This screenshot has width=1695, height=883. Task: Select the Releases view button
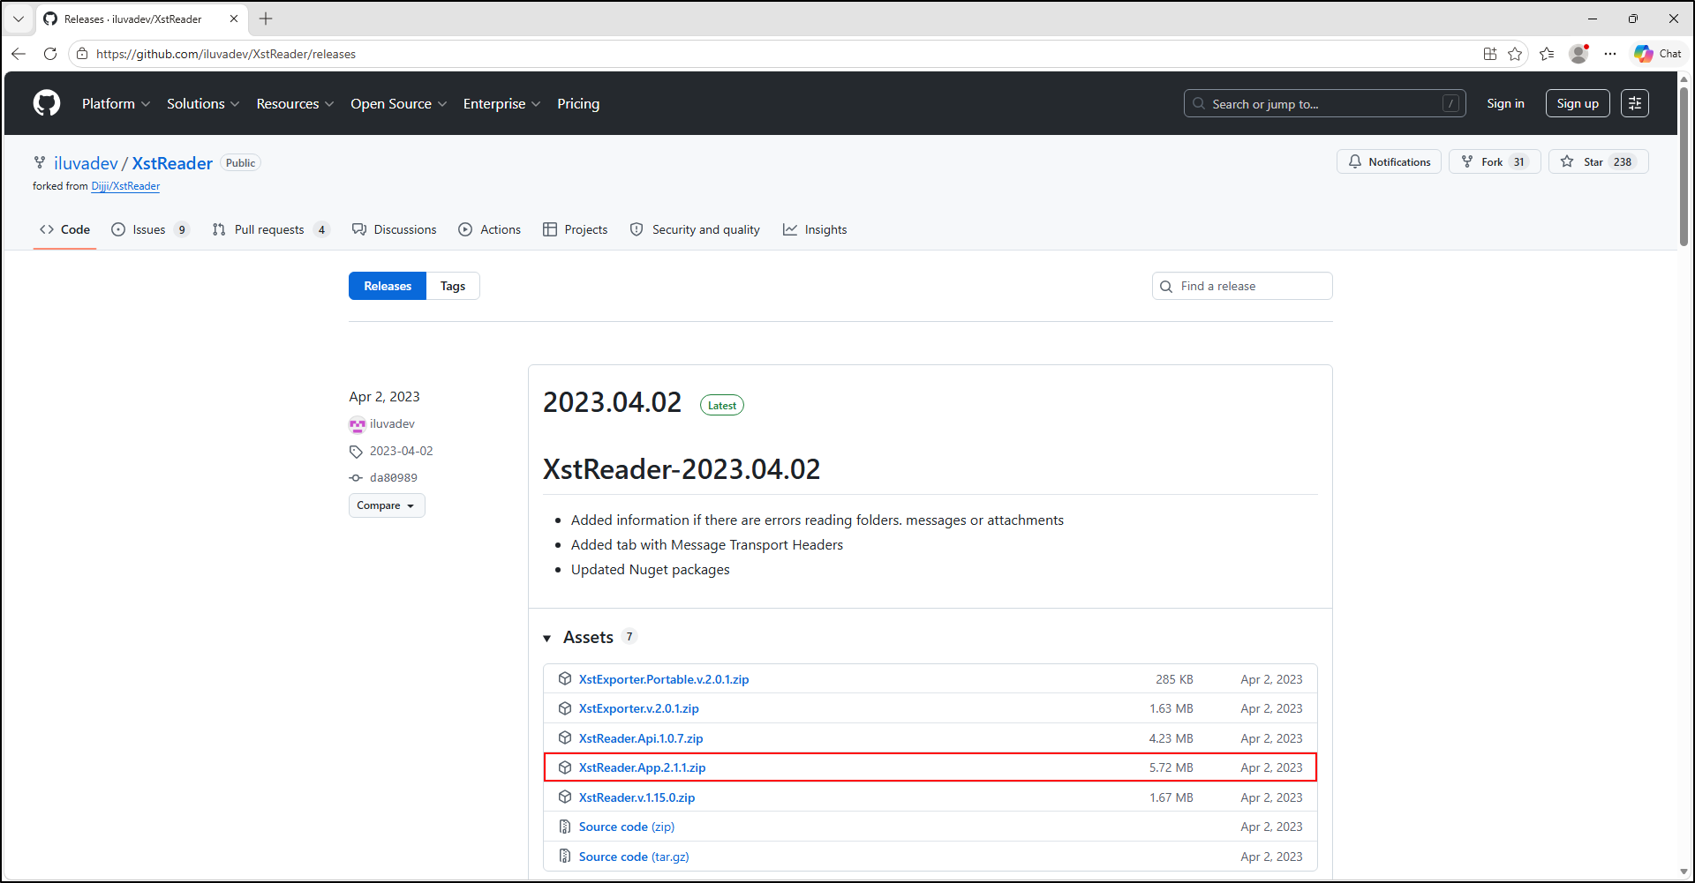(x=388, y=286)
